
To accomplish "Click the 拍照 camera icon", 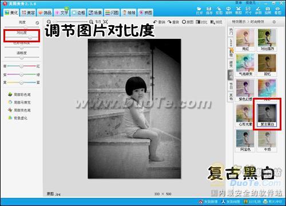I will tap(268, 11).
